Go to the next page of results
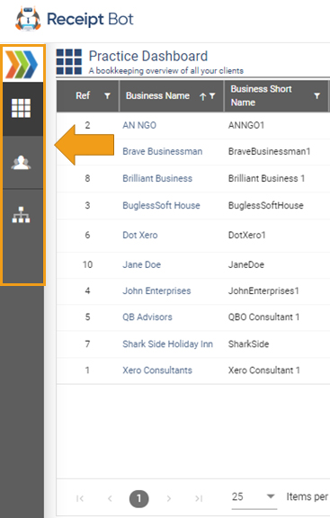 tap(169, 498)
